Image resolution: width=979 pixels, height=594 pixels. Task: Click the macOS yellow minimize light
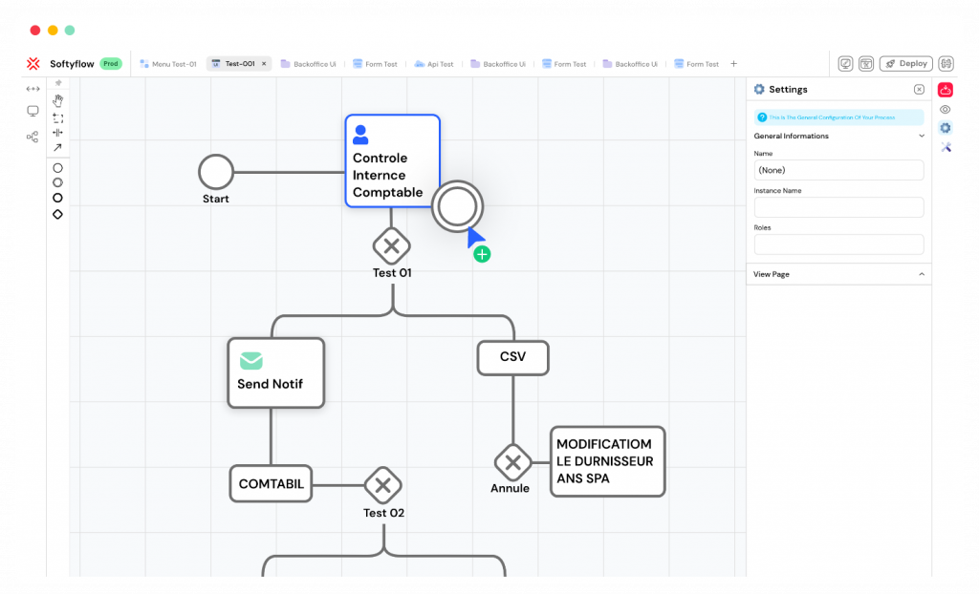(x=54, y=30)
